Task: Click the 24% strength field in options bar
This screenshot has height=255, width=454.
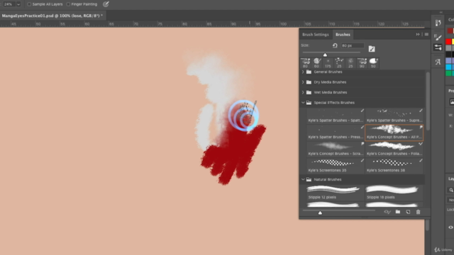Action: pyautogui.click(x=9, y=4)
